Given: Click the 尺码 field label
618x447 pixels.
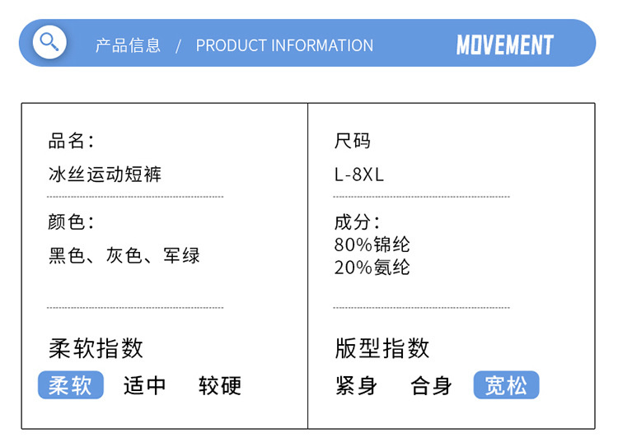Looking at the screenshot, I should (353, 141).
